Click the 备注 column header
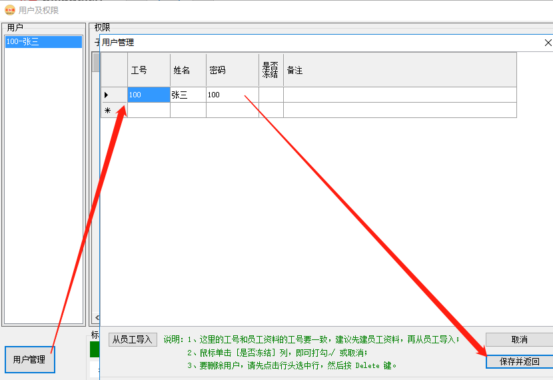This screenshot has width=553, height=380. [400, 70]
